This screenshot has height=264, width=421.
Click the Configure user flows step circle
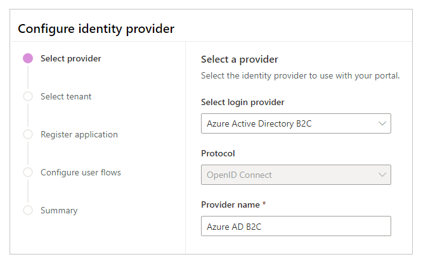point(28,172)
